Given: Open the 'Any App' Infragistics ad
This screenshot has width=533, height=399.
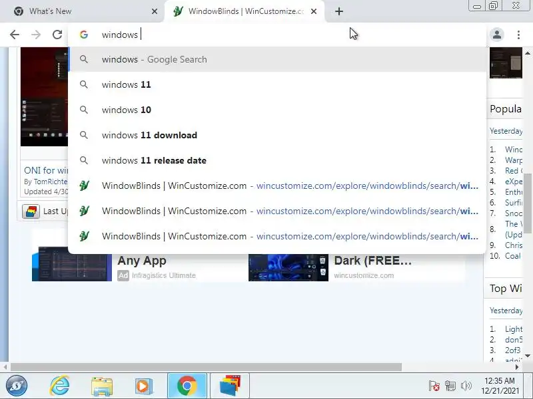Looking at the screenshot, I should [142, 261].
